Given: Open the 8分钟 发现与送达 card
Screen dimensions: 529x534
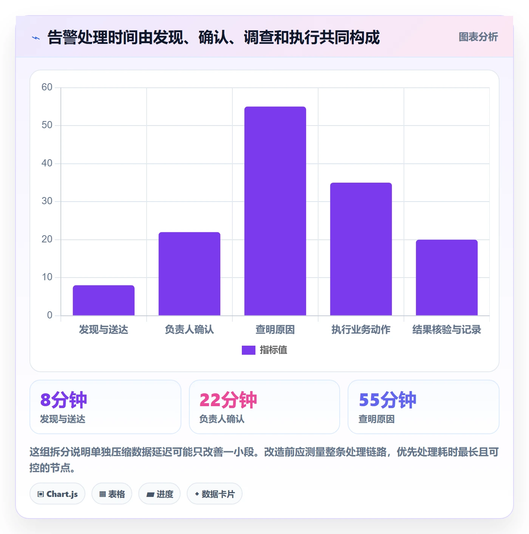Looking at the screenshot, I should [x=105, y=407].
